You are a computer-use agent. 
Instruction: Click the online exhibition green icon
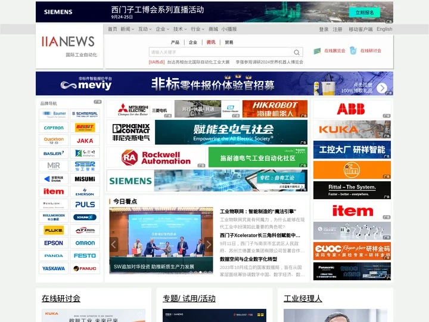coord(318,51)
